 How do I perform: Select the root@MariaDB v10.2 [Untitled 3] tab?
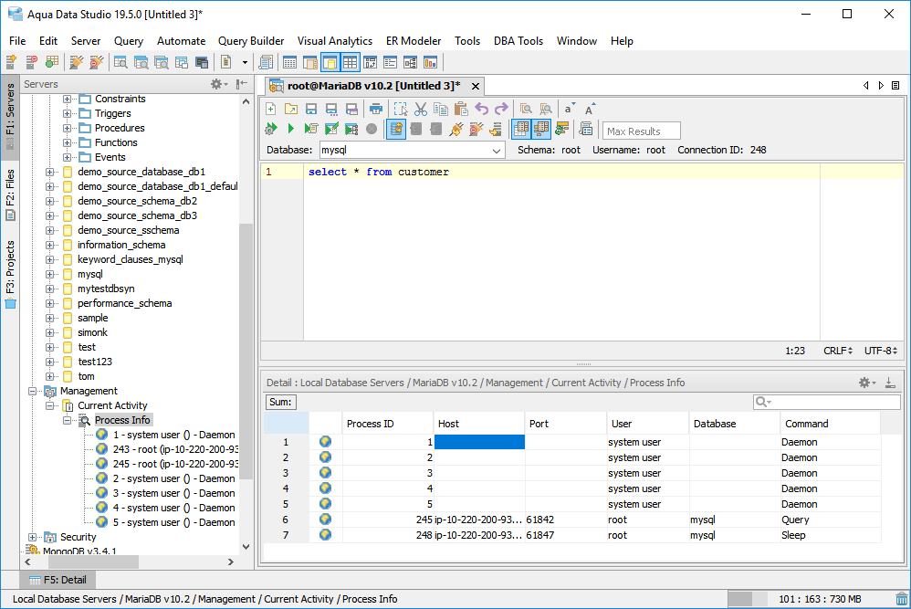tap(373, 86)
